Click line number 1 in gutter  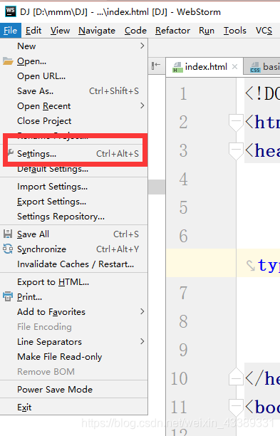(183, 94)
